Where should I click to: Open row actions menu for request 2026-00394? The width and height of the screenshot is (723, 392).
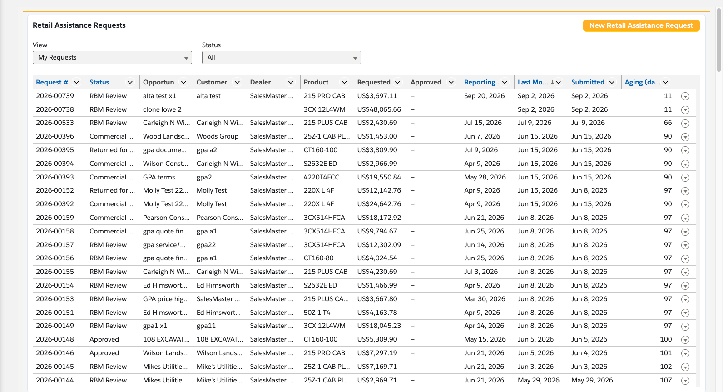coord(685,164)
